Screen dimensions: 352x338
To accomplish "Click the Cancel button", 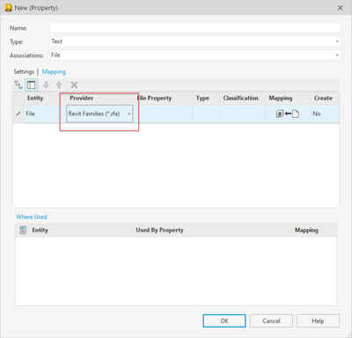I will tap(271, 320).
